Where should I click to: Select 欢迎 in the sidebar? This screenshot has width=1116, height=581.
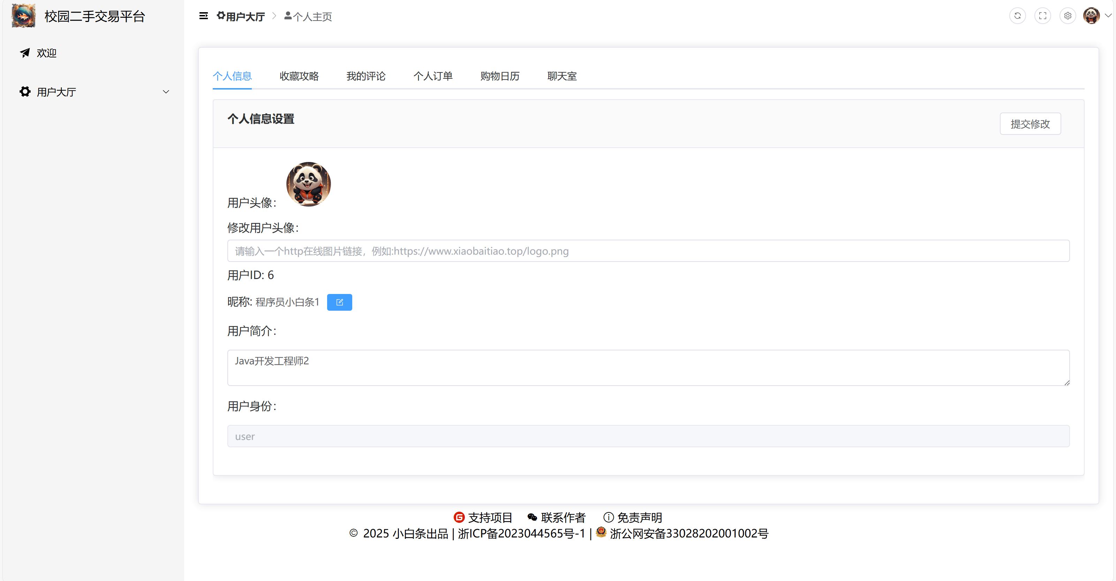click(x=46, y=53)
